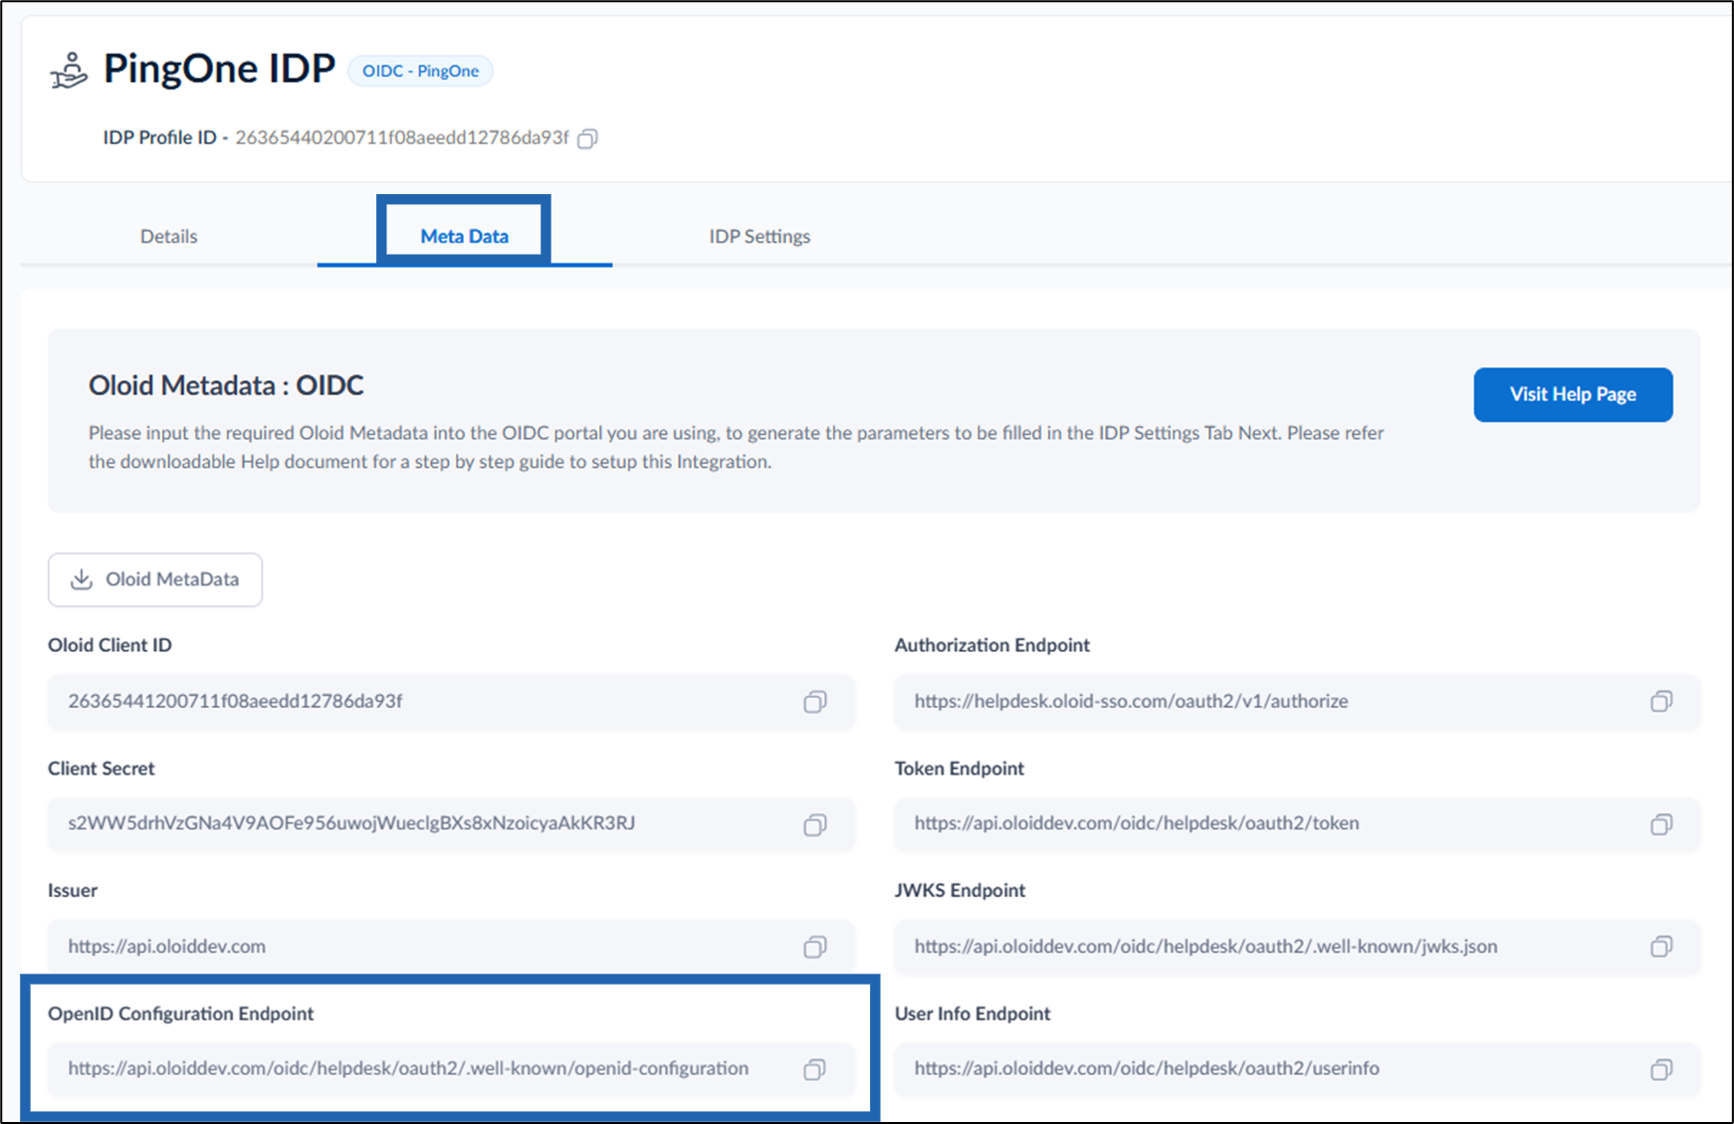Click the download arrow icon on Oloid MetaData
Screen dimensions: 1734x1124
coord(82,579)
